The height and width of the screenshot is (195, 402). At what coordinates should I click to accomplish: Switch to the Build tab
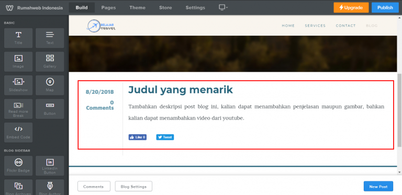82,8
